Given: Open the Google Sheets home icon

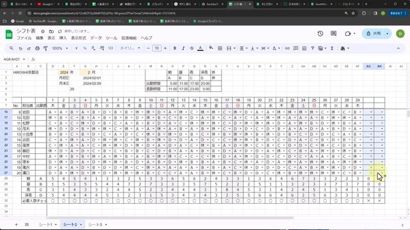Looking at the screenshot, I should coord(9,34).
